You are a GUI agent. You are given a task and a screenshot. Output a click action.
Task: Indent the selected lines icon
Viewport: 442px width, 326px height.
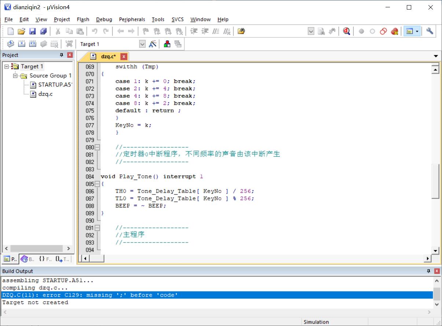(194, 31)
